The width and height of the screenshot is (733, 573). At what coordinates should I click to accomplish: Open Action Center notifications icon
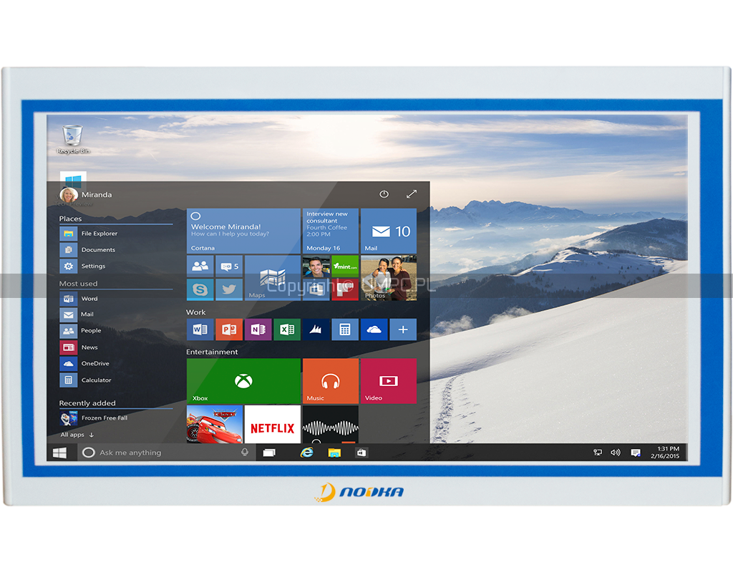click(x=636, y=453)
